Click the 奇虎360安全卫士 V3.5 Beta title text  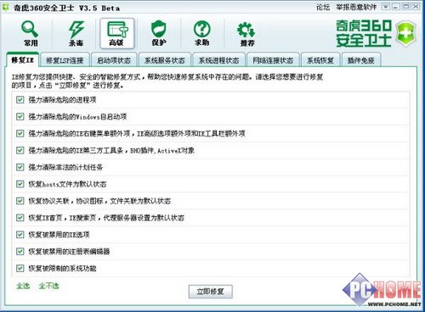click(x=66, y=8)
